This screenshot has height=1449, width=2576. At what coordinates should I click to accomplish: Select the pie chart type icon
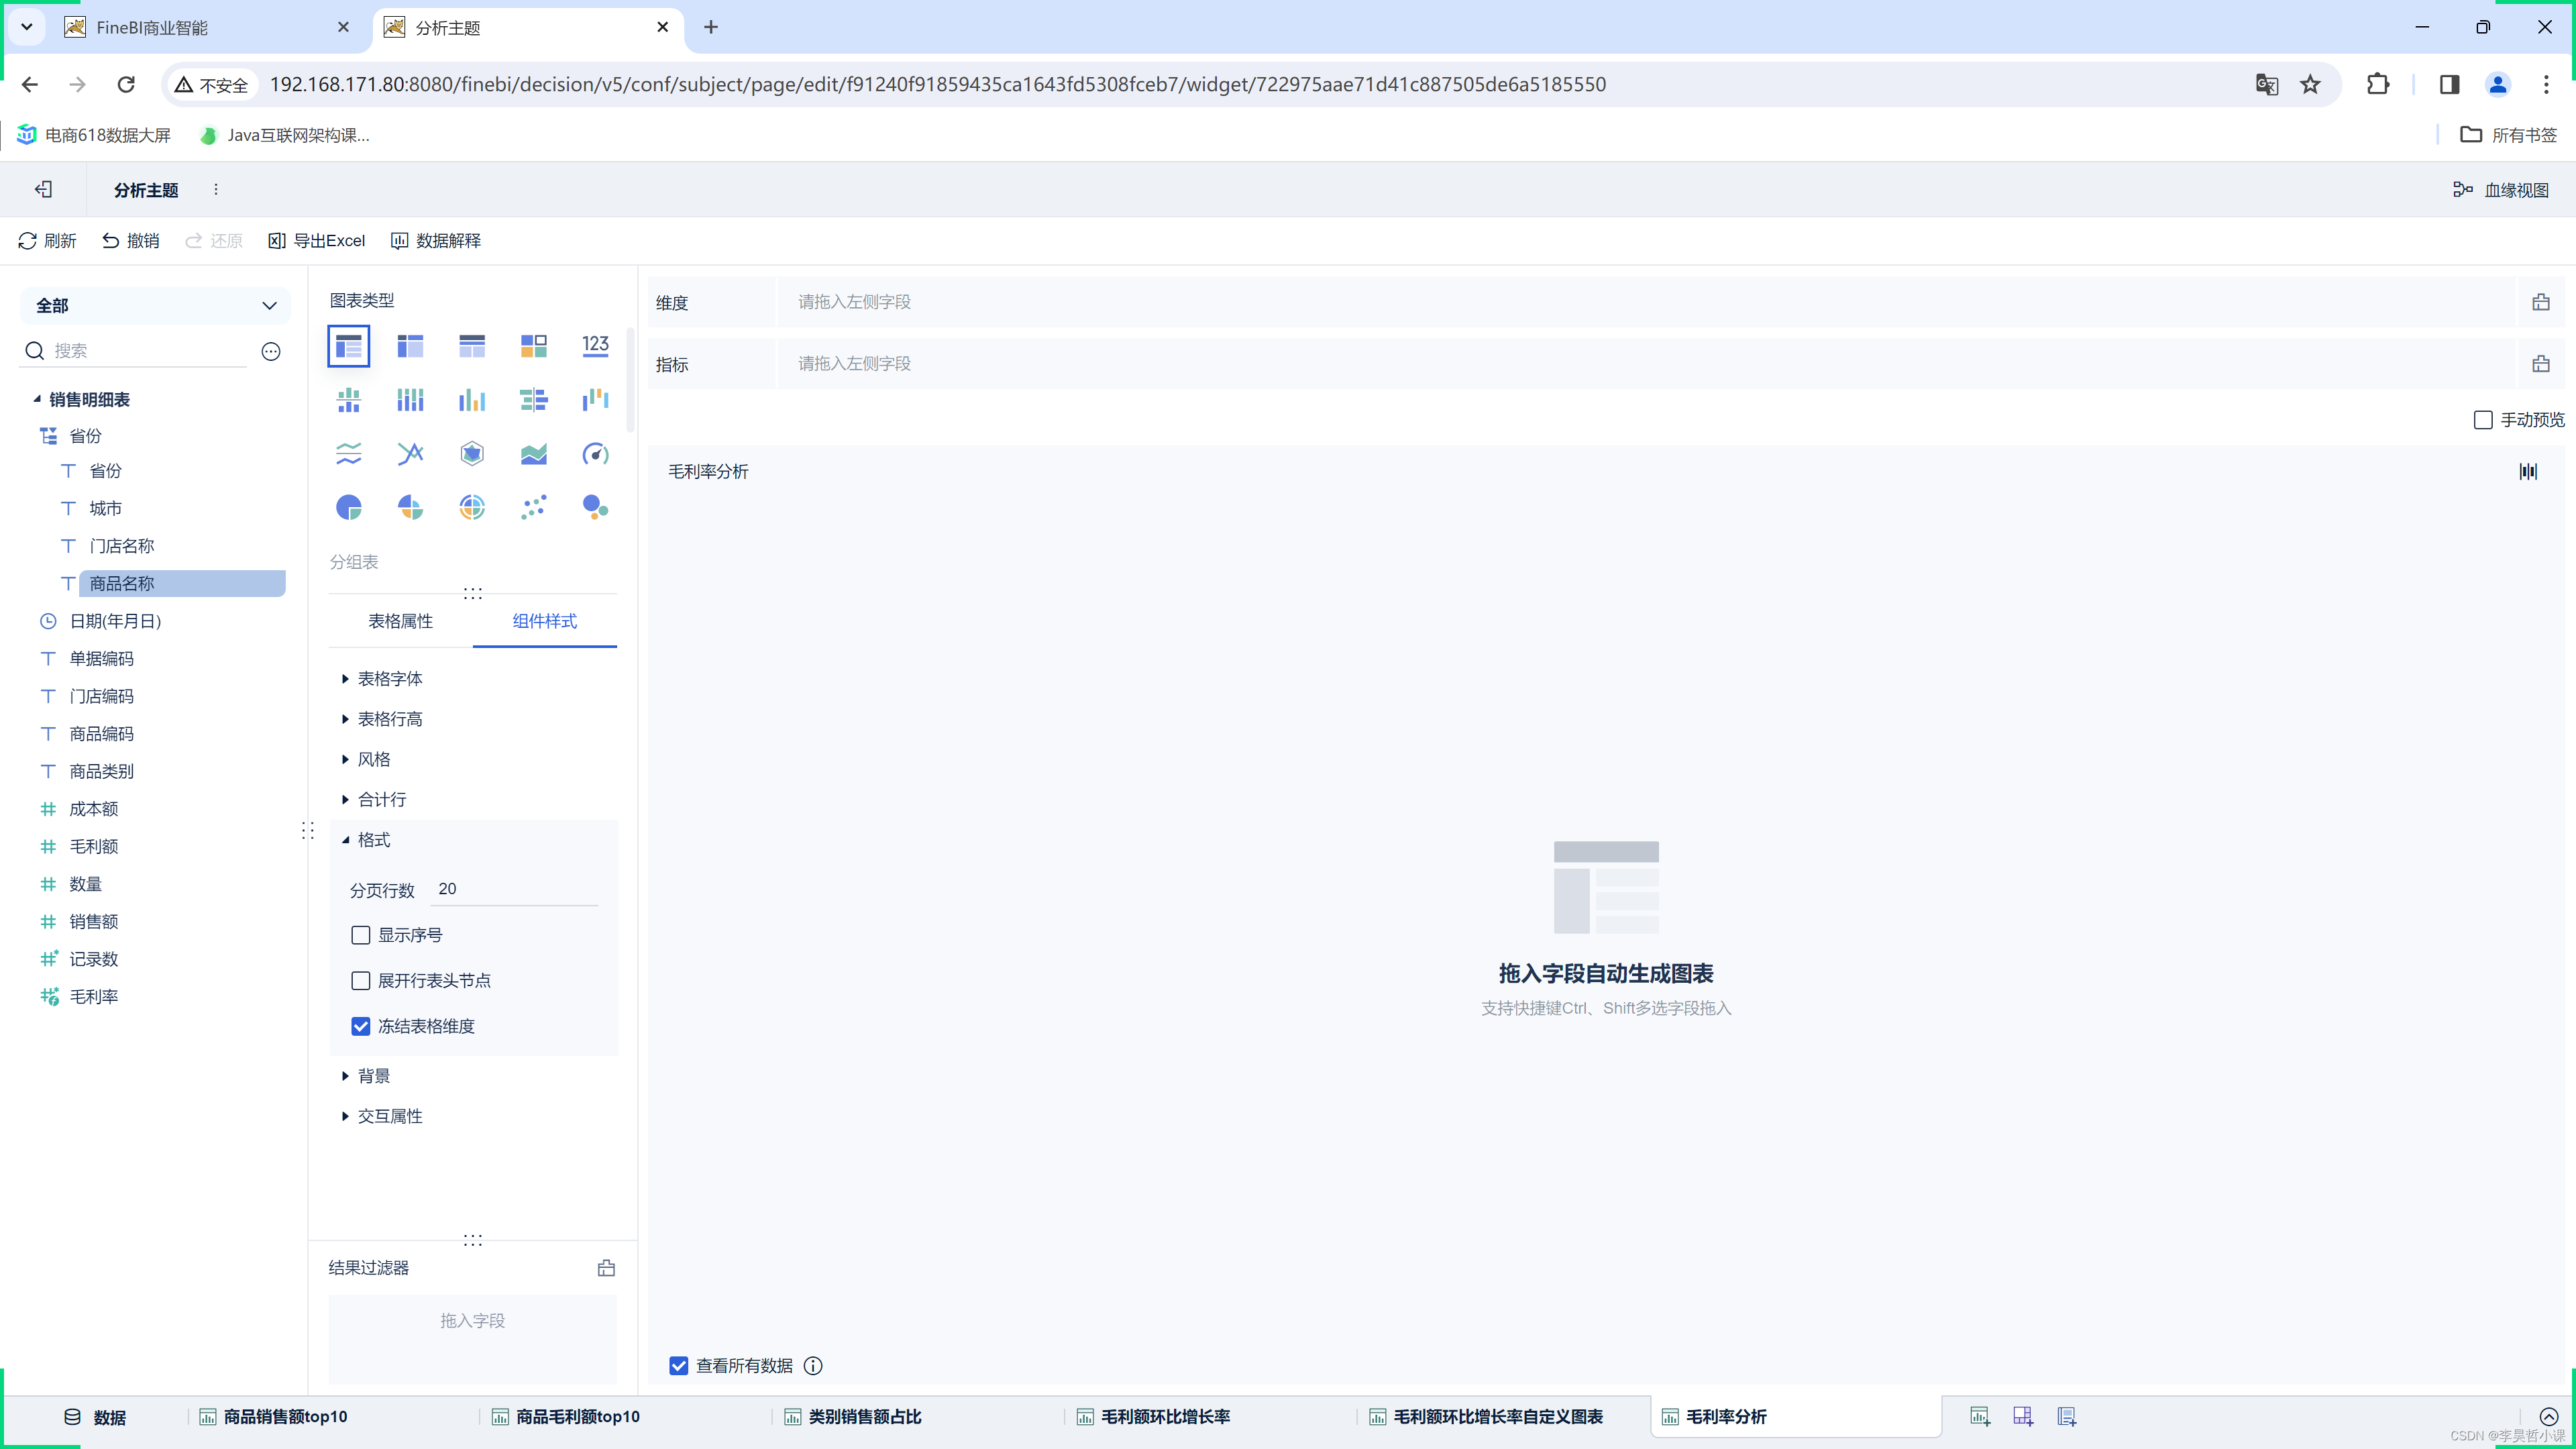(x=348, y=508)
